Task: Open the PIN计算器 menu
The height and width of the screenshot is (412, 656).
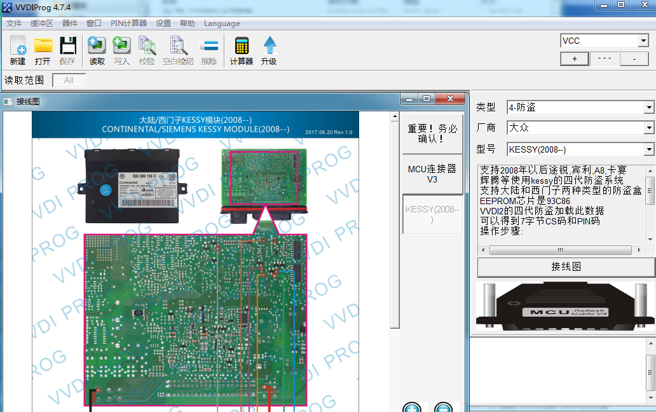Action: (x=128, y=24)
